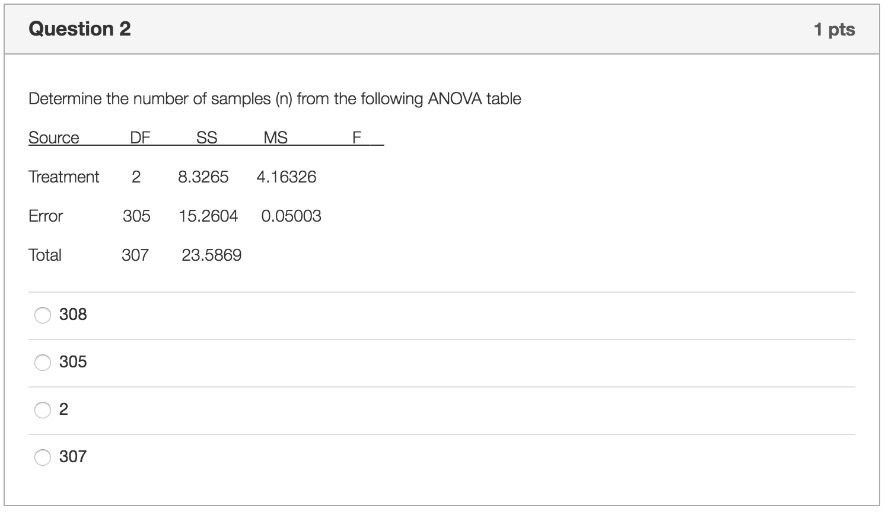Click the DF column header

[140, 137]
